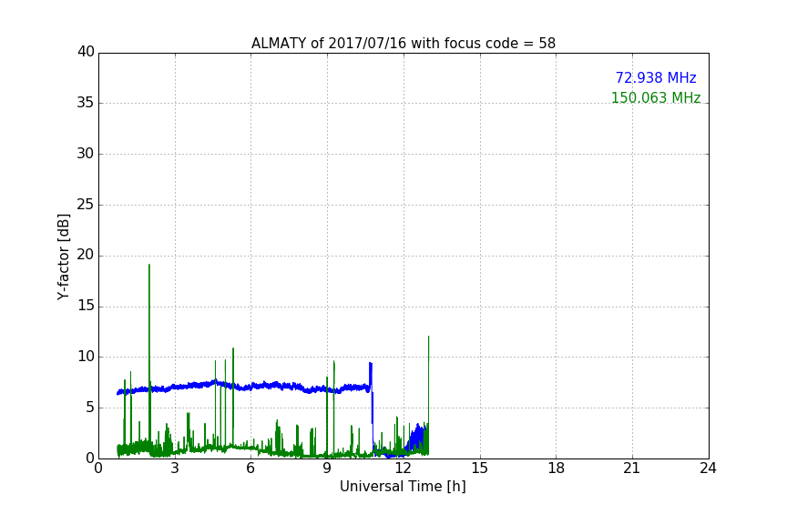Click the y-axis tick label '30'
This screenshot has height=524, width=787.
tap(86, 154)
